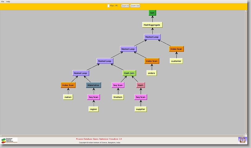Click the Hash Join node
251x148 pixels.
[129, 73]
